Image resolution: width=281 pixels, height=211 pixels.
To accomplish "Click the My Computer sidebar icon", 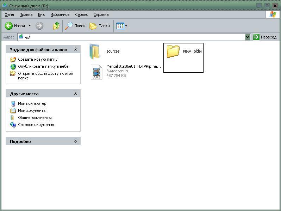I will click(13, 104).
